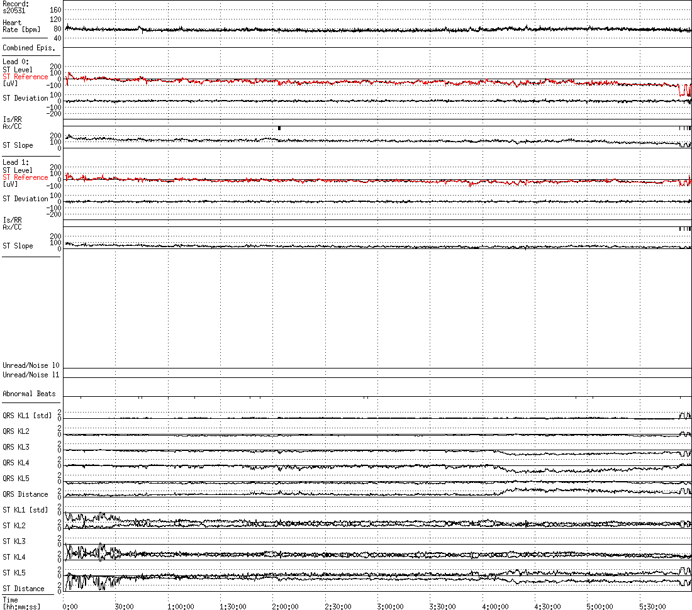Select the Abnormal Beats row label
The width and height of the screenshot is (692, 610).
pyautogui.click(x=29, y=394)
